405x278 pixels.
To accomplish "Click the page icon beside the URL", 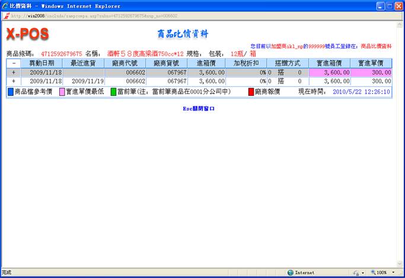I will click(x=6, y=15).
